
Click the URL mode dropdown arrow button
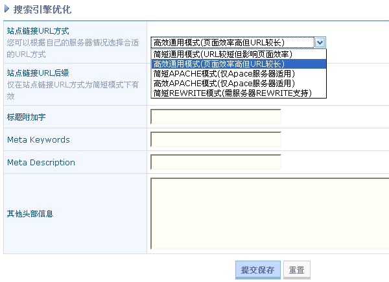point(320,42)
